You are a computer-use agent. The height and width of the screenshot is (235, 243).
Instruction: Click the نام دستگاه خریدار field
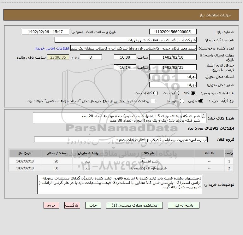pos(126,40)
